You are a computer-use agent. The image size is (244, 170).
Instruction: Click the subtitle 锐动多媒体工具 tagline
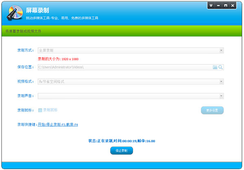coord(62,18)
